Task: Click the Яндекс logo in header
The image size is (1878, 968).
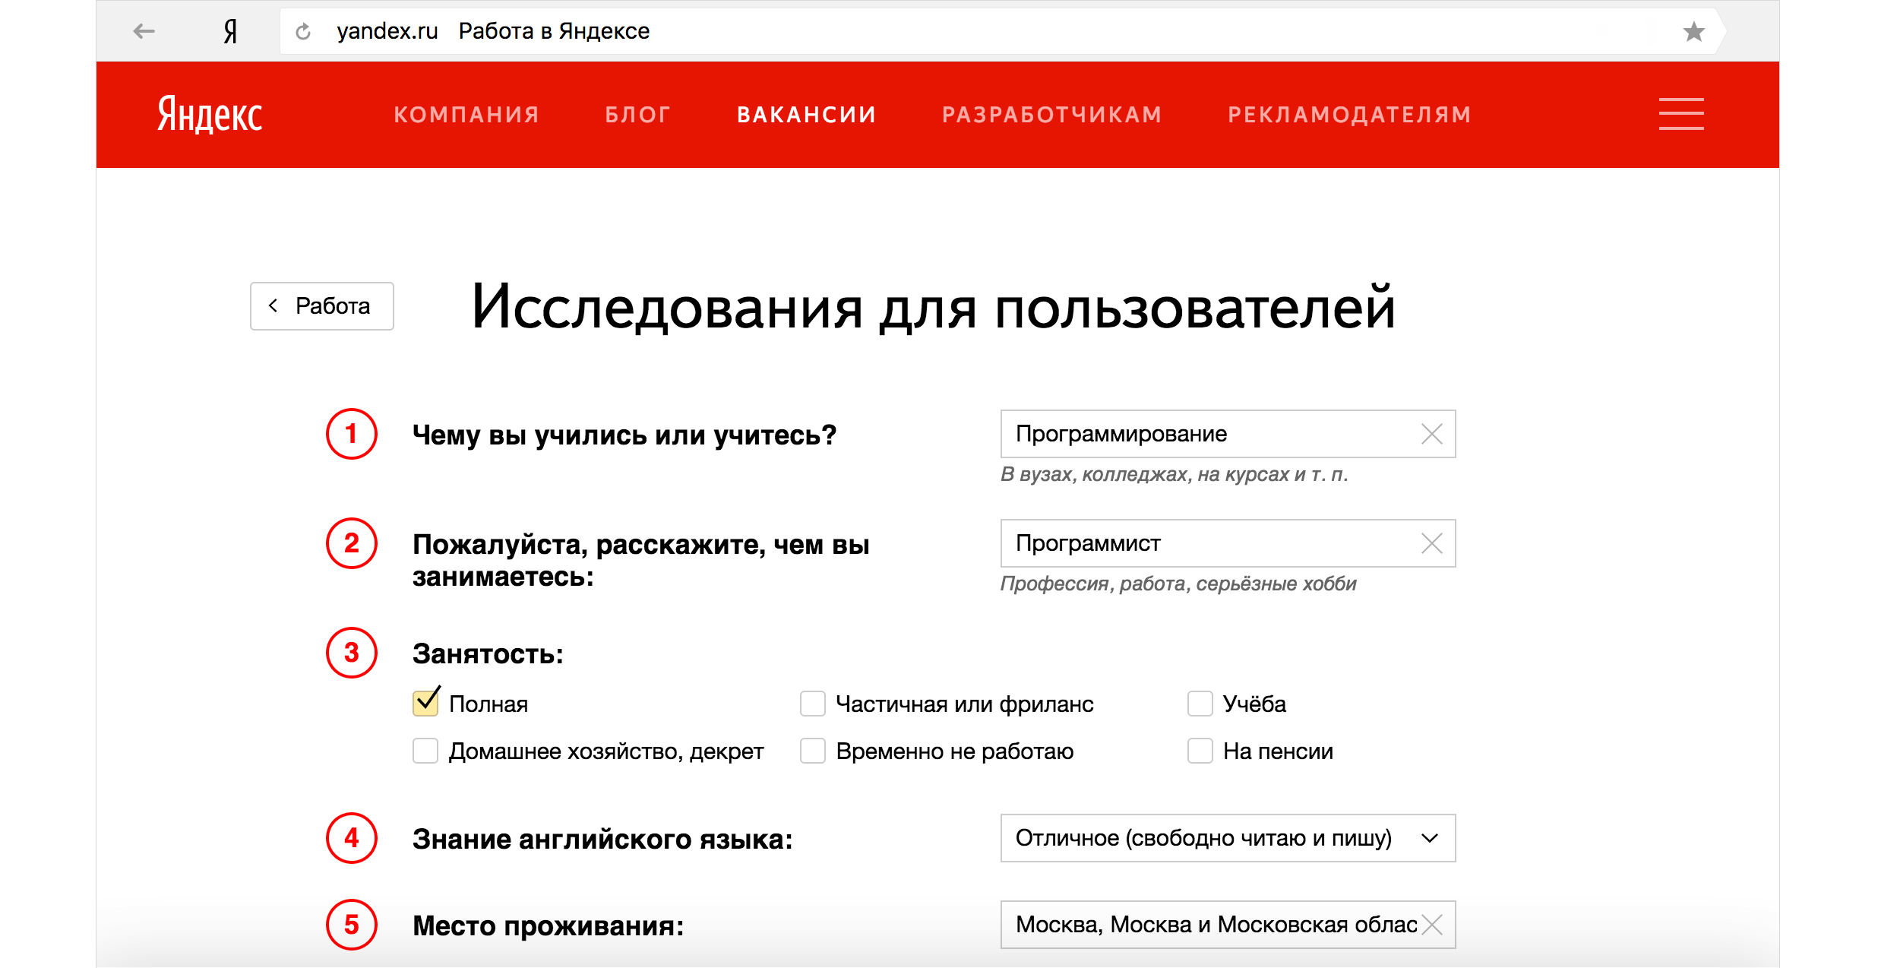Action: (210, 115)
